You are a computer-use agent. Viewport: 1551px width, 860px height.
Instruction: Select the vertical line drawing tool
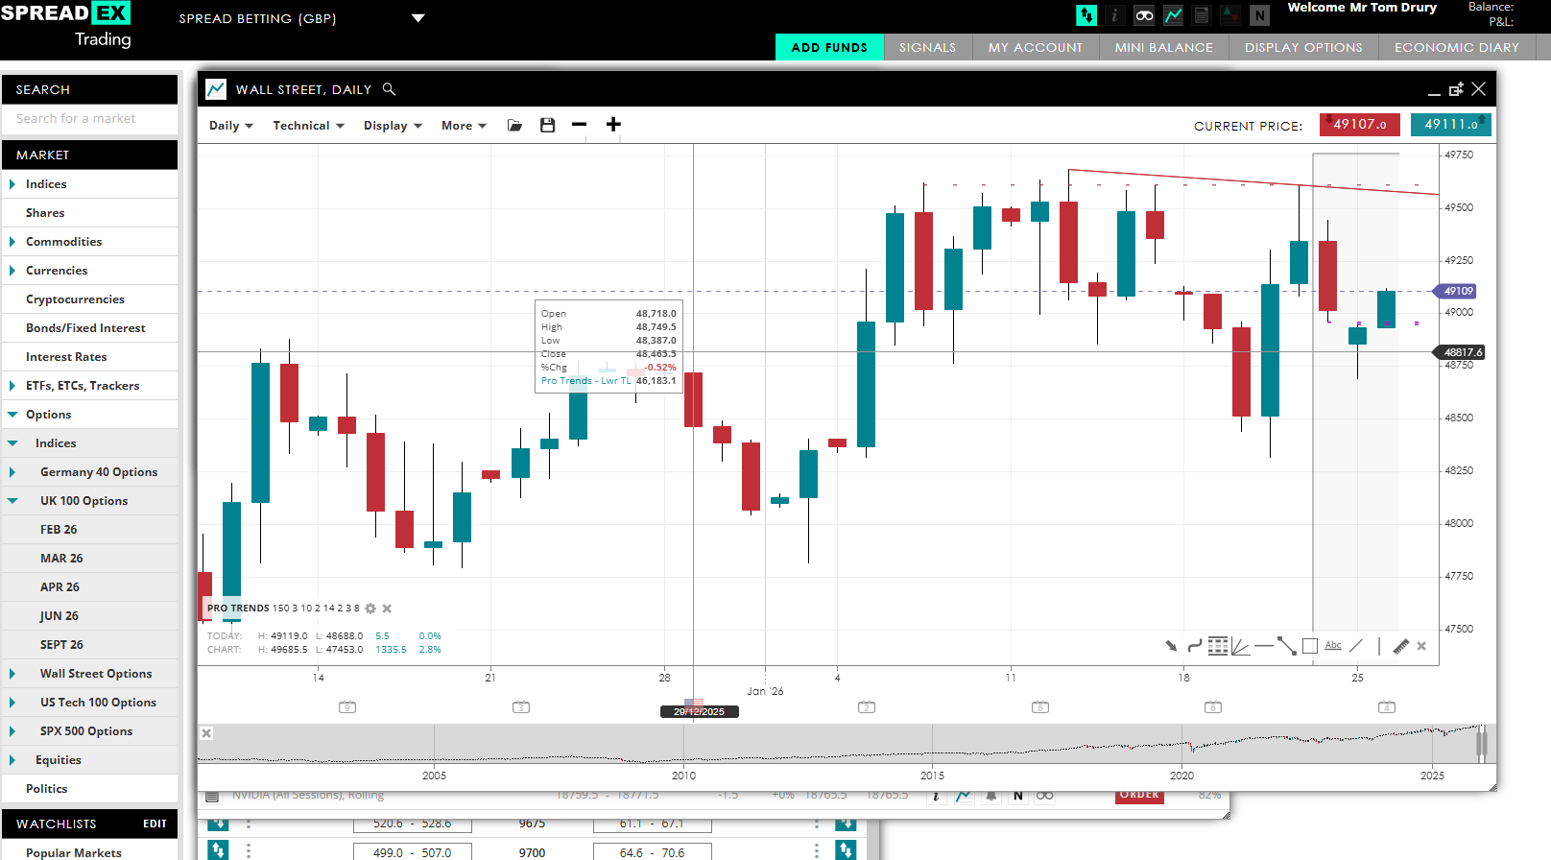(1379, 646)
